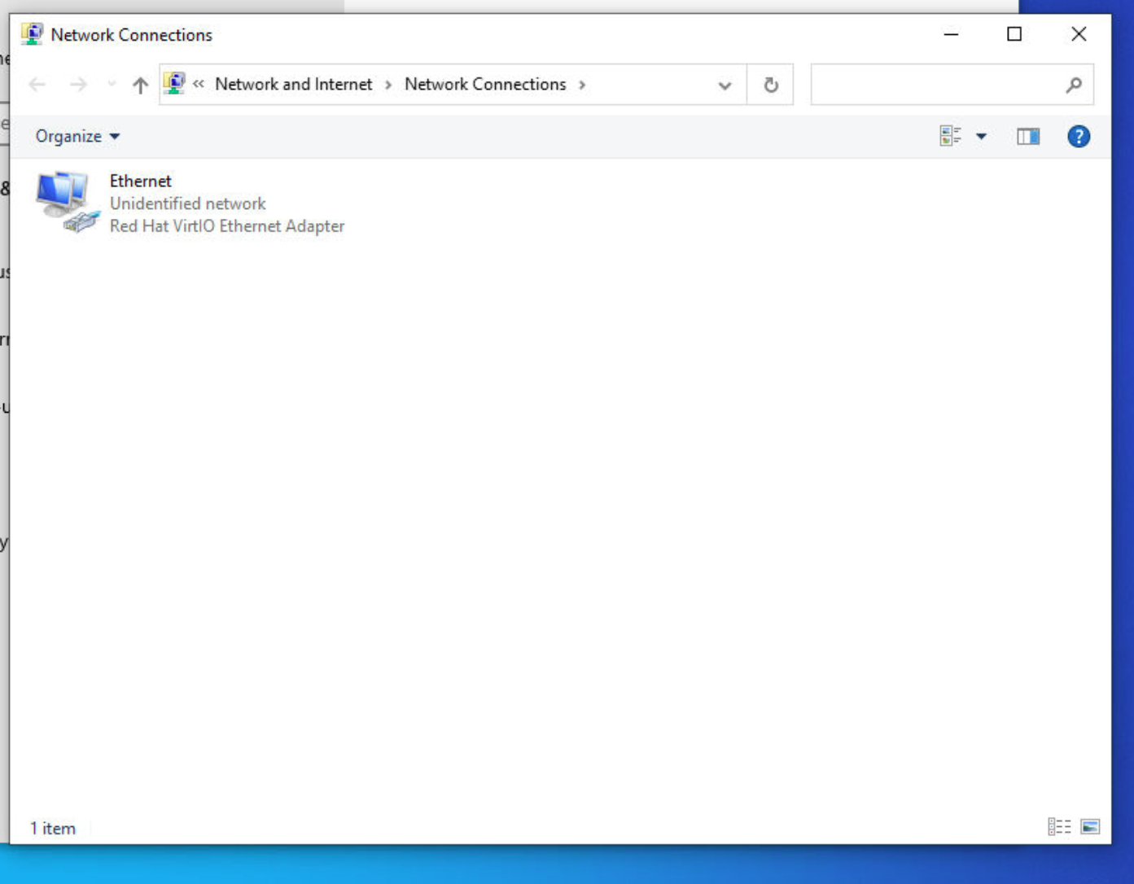The height and width of the screenshot is (884, 1134).
Task: Switch to large icons view in status bar
Action: click(x=1090, y=827)
